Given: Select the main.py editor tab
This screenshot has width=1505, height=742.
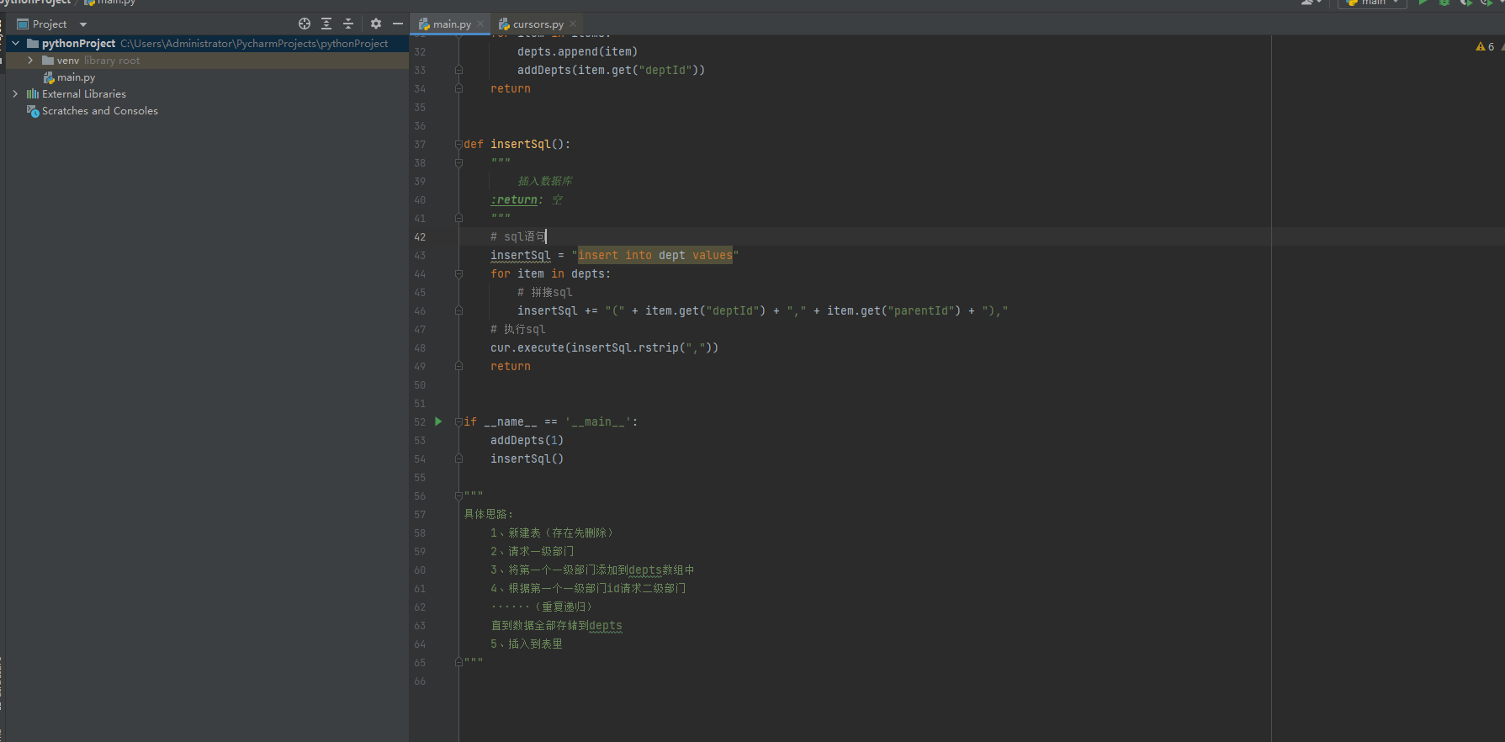Looking at the screenshot, I should point(451,24).
